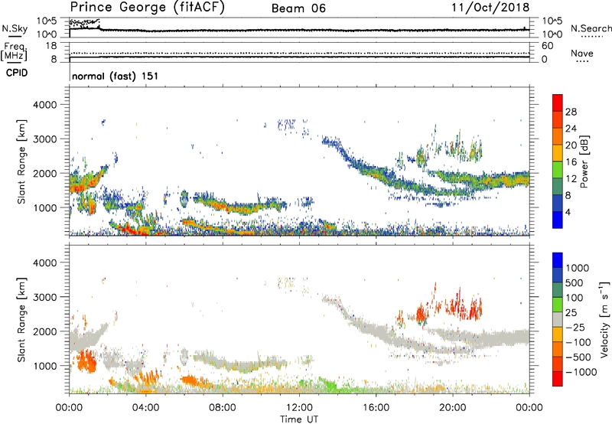Click the '18' tick on the frequency axis
Screen dimensions: 612x424
click(51, 46)
